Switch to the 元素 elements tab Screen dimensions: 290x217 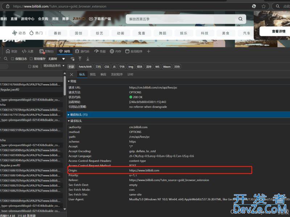(28, 51)
